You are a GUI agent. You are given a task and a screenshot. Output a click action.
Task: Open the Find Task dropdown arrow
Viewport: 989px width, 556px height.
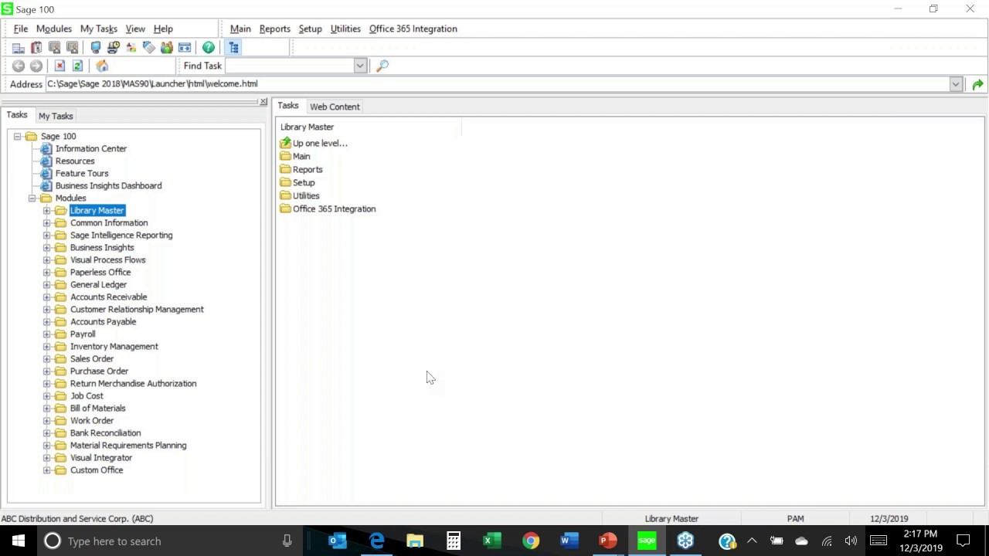[360, 66]
